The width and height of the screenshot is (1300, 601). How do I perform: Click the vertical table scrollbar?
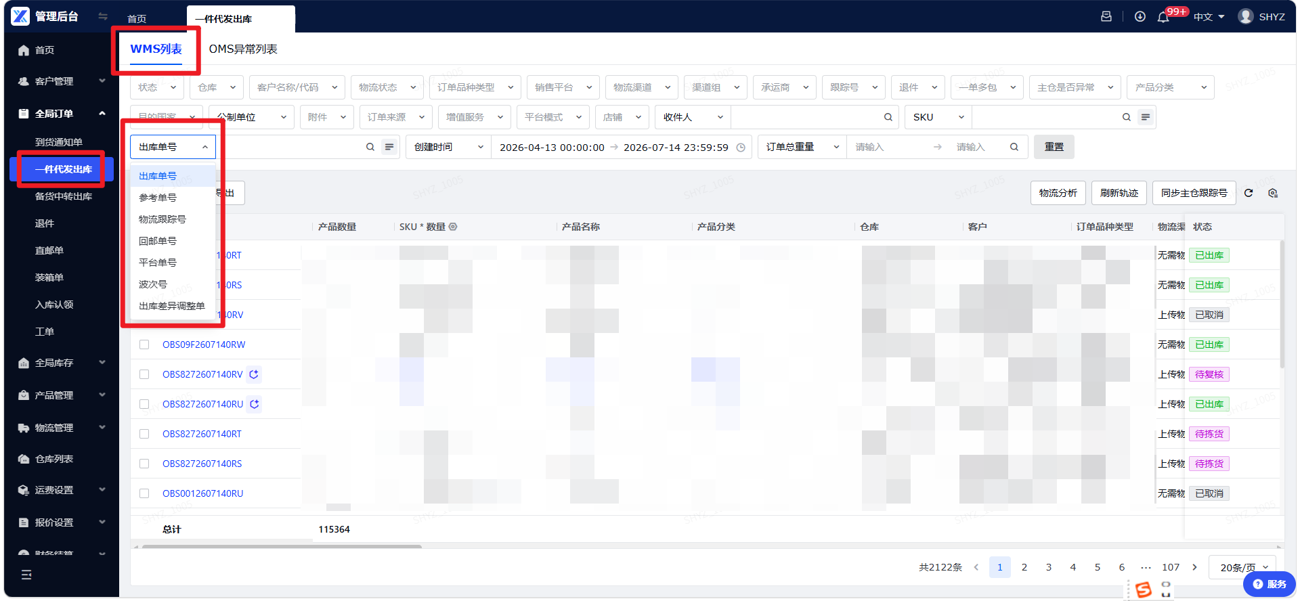[x=1282, y=305]
